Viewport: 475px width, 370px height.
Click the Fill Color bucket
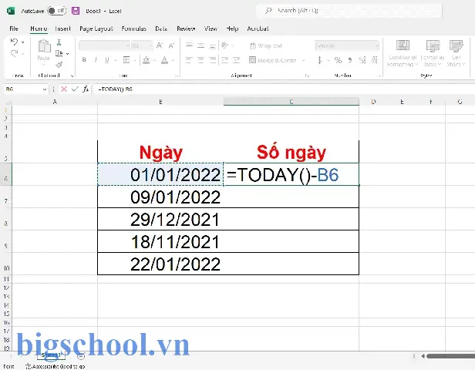click(x=146, y=60)
